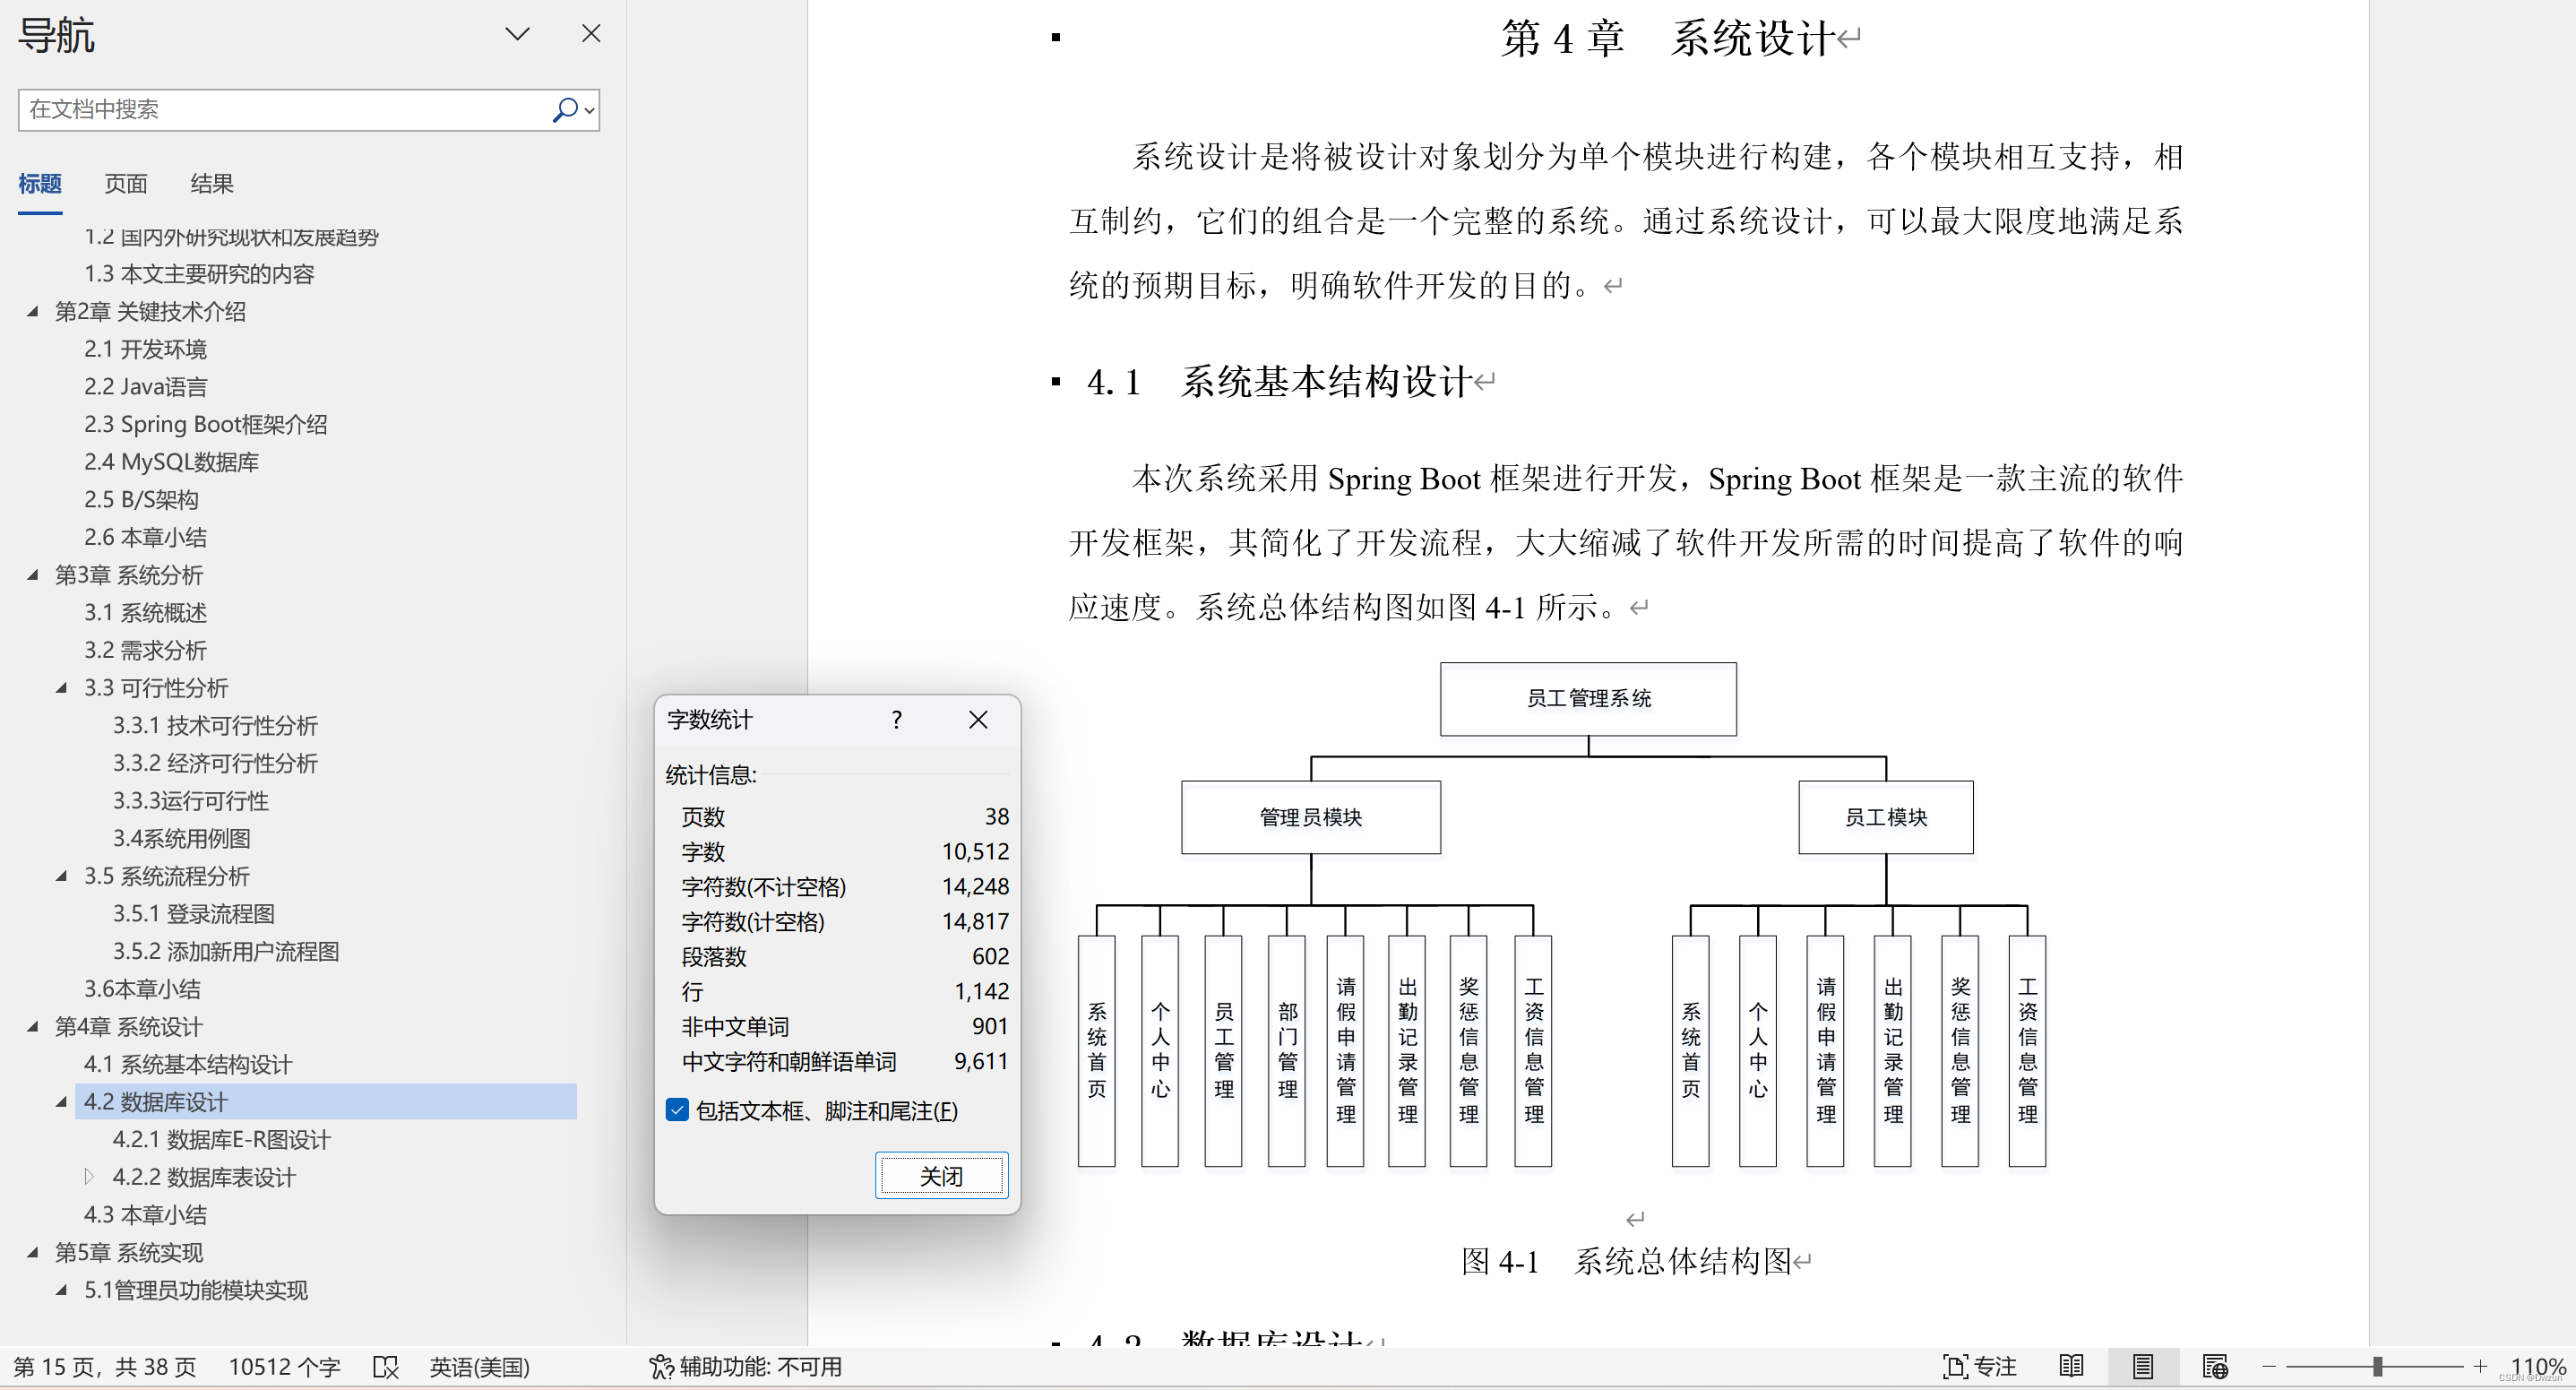
Task: Click the 第 4 章 系统设计 title text
Action: coord(1667,39)
